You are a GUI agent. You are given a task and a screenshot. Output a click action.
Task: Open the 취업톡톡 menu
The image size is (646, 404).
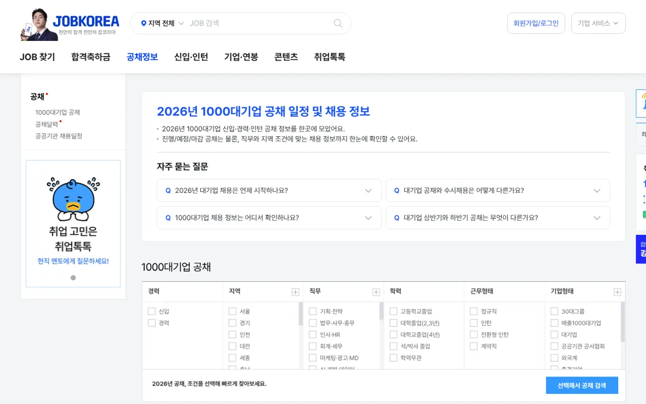(329, 57)
